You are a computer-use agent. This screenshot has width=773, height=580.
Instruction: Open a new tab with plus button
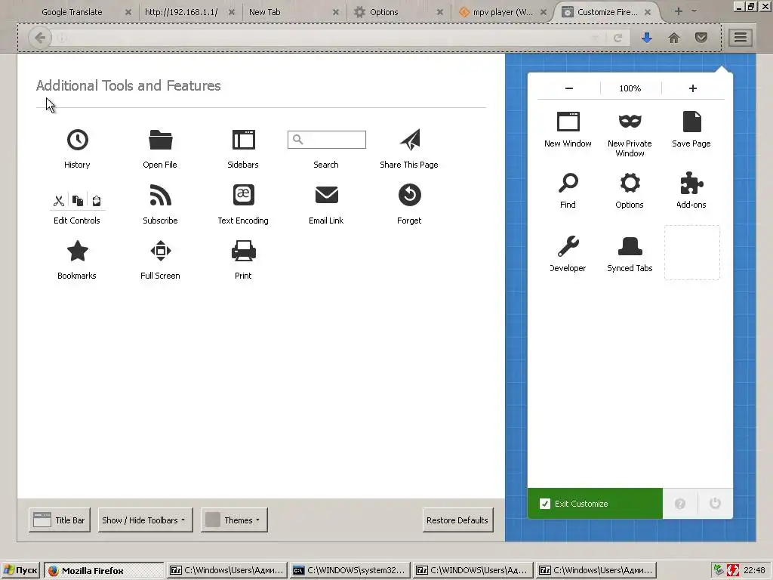pyautogui.click(x=679, y=11)
